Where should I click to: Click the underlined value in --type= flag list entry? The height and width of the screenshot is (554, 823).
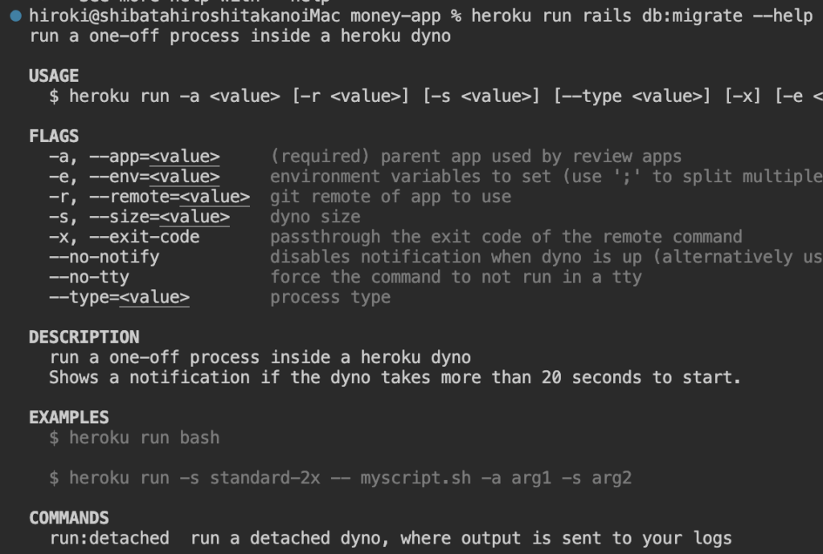coord(154,297)
